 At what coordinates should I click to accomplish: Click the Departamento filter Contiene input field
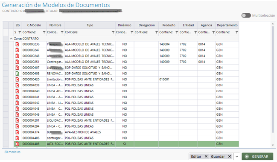click(x=225, y=32)
